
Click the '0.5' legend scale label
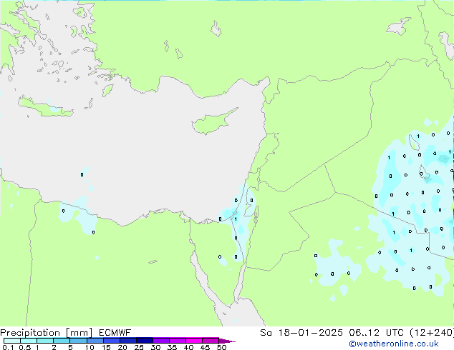pos(24,347)
